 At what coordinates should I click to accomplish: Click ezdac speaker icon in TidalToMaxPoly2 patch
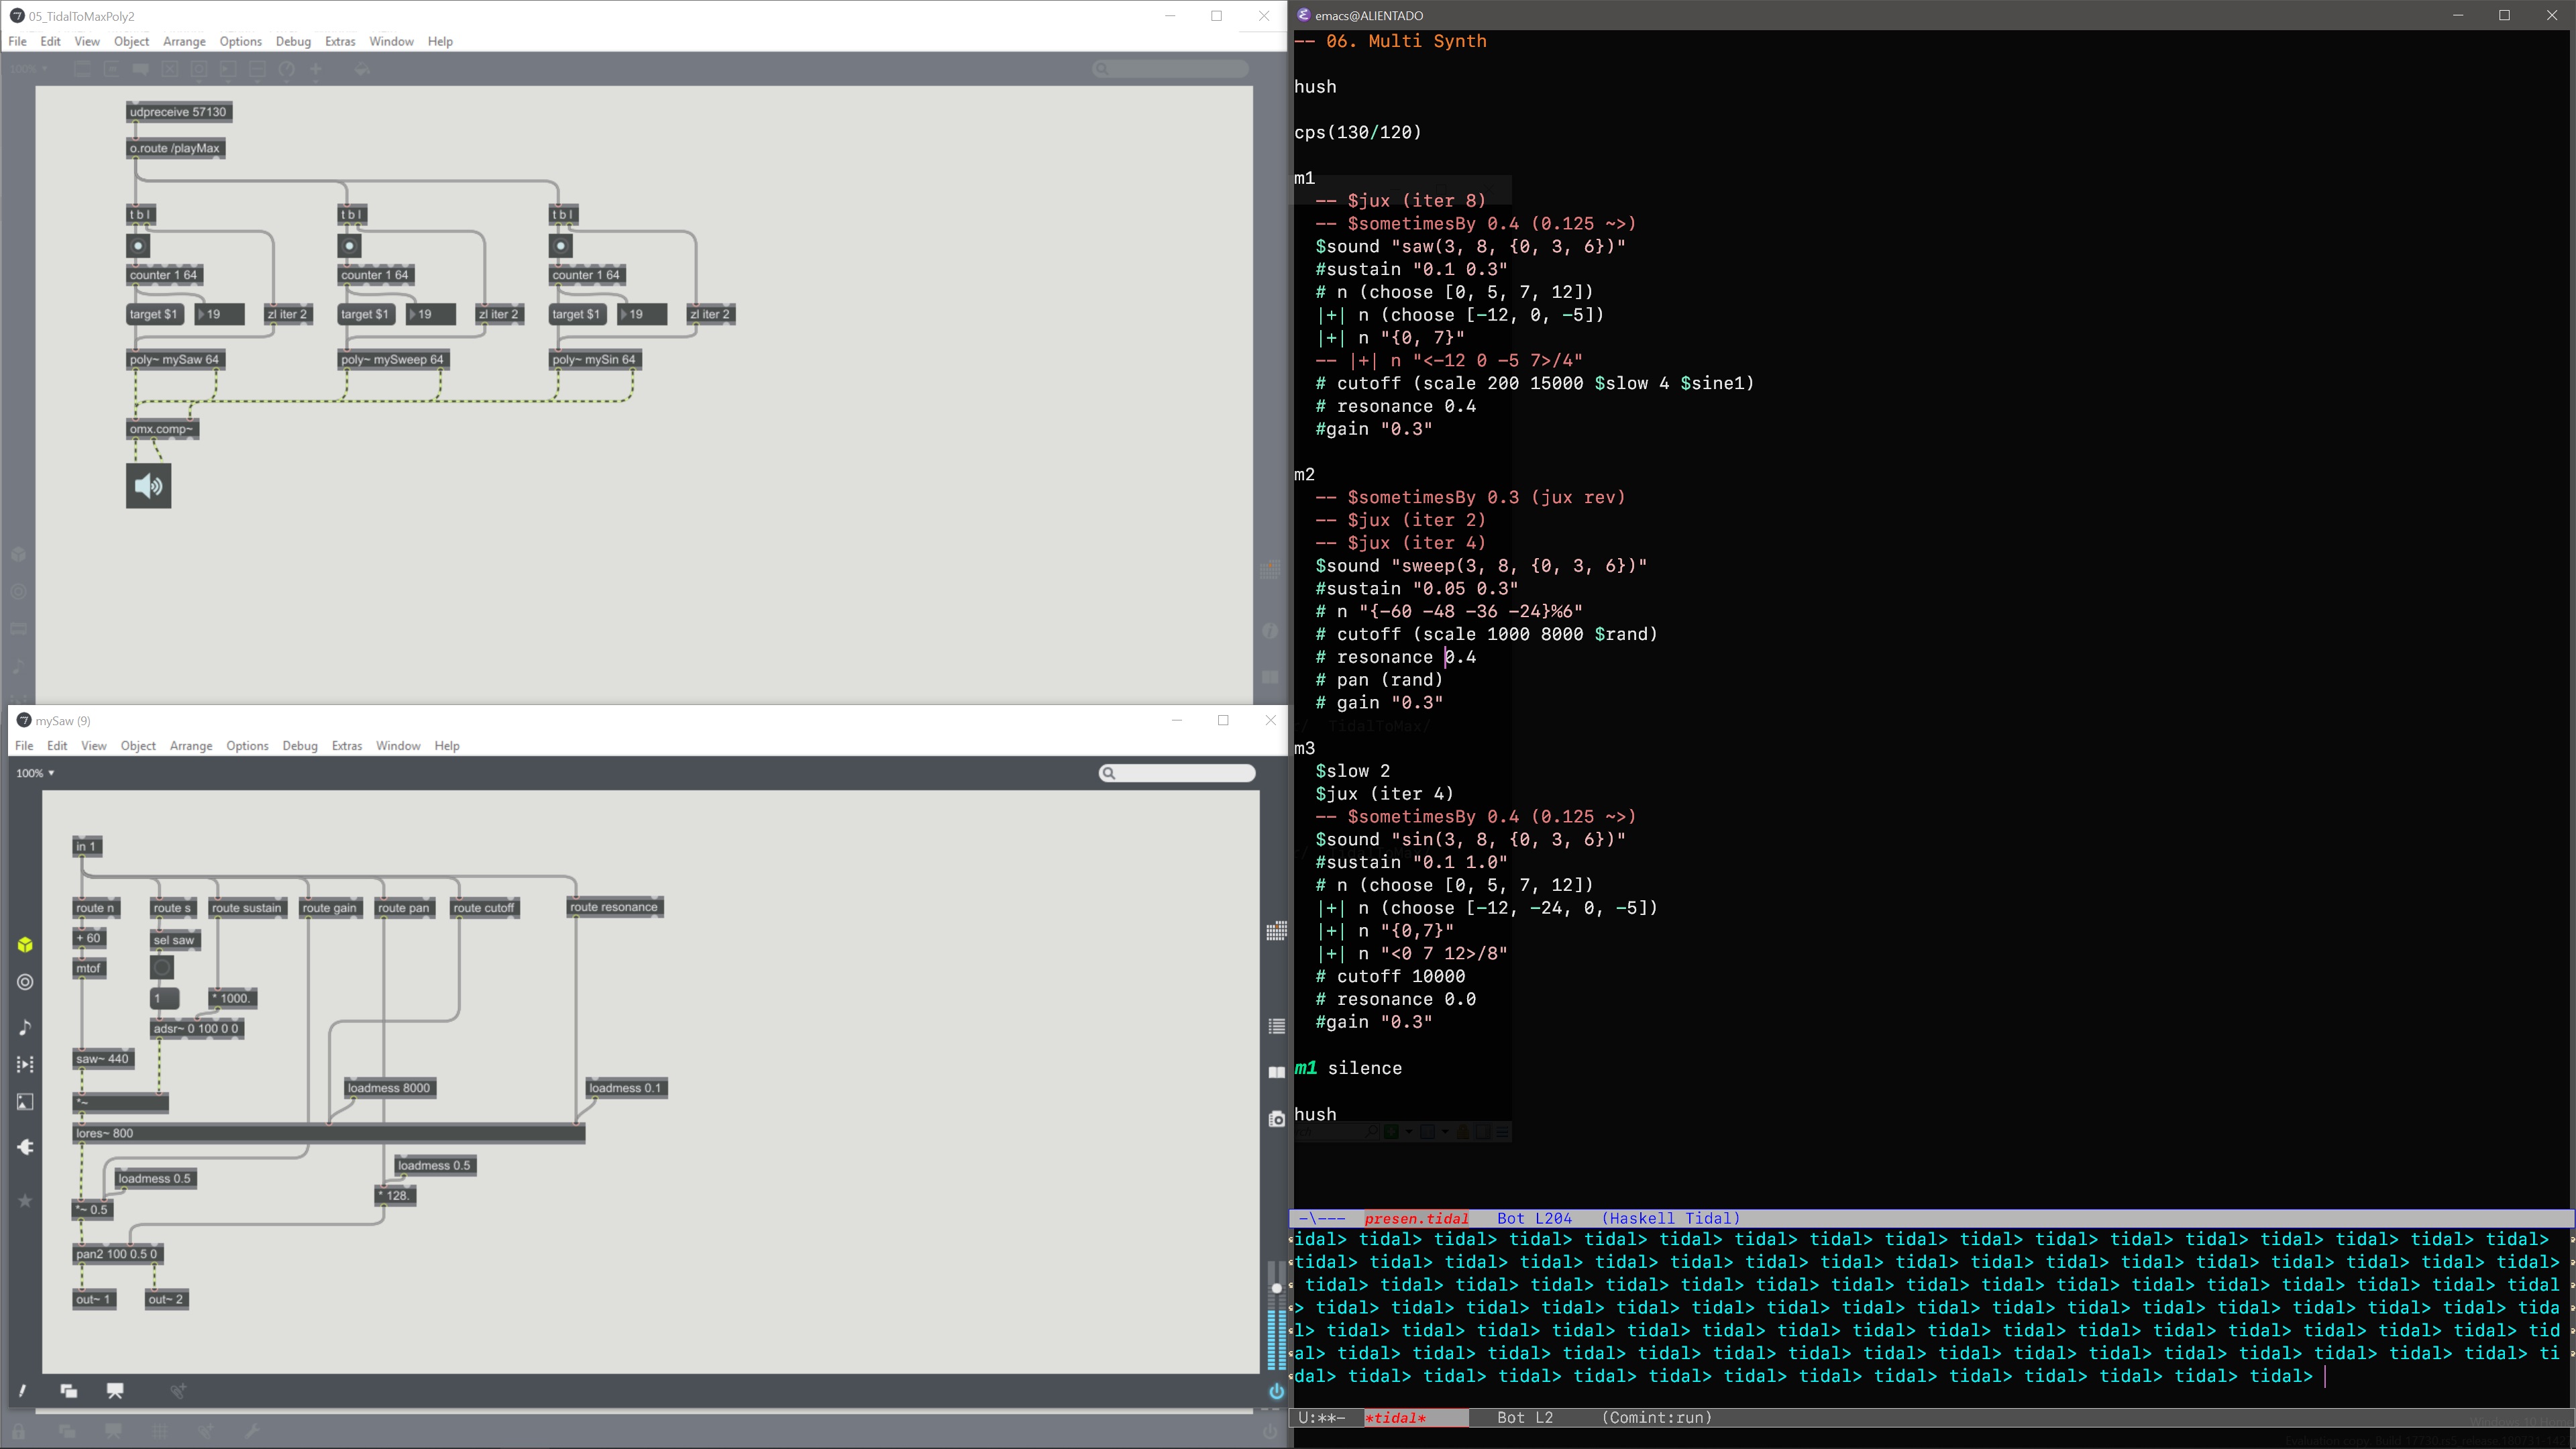click(x=148, y=486)
